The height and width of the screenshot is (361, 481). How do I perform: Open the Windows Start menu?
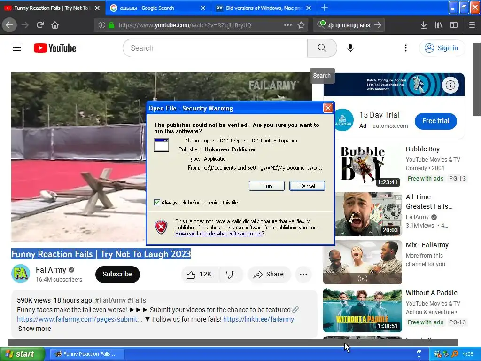[22, 354]
